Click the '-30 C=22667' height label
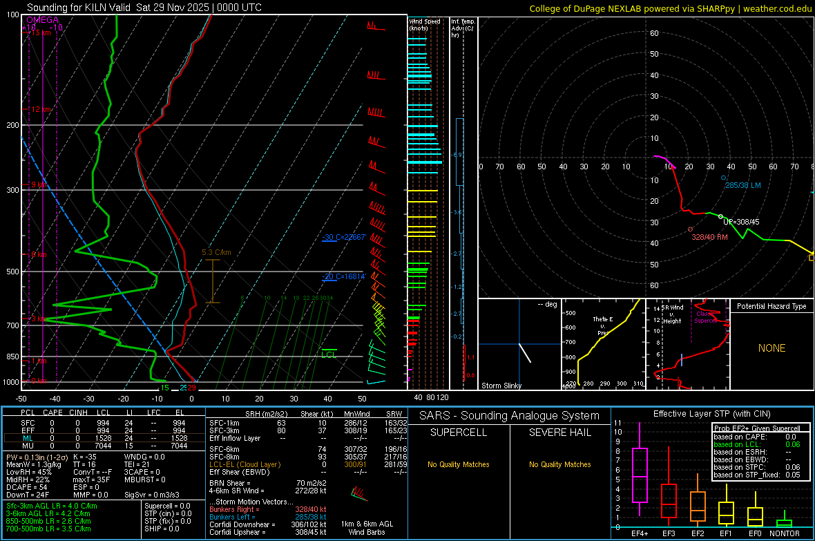The width and height of the screenshot is (815, 541). 344,237
